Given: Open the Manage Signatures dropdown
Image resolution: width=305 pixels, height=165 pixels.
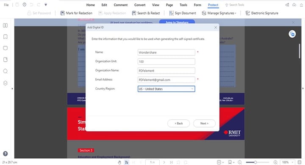Looking at the screenshot, I should pos(219,13).
